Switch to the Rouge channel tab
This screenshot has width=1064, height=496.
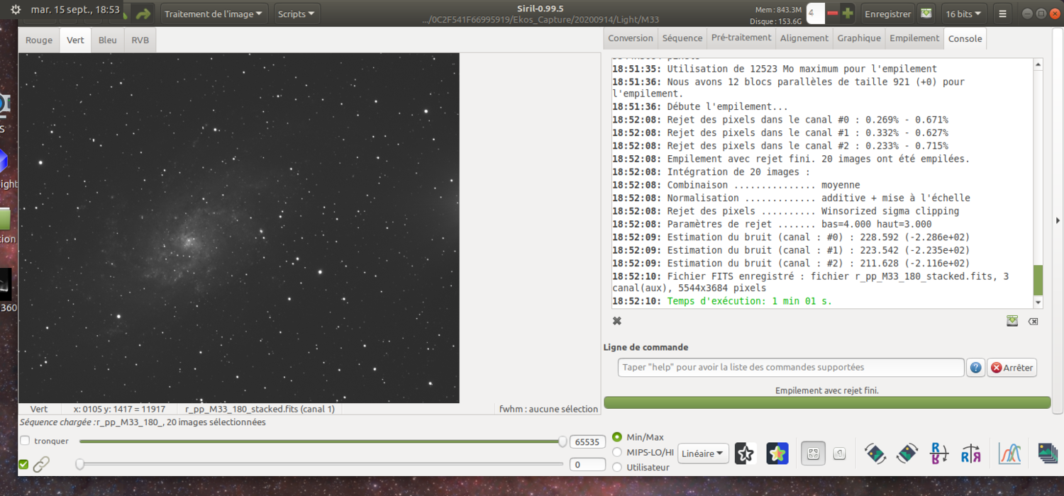39,40
